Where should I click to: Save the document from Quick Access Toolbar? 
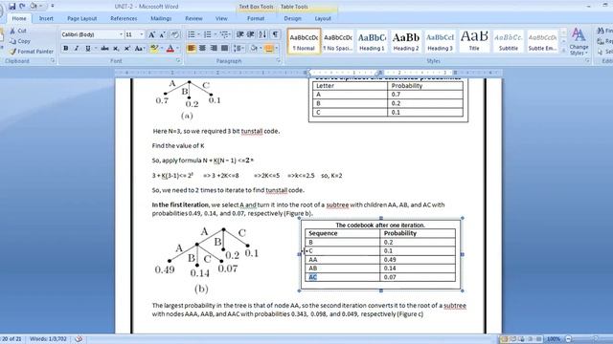(x=12, y=7)
